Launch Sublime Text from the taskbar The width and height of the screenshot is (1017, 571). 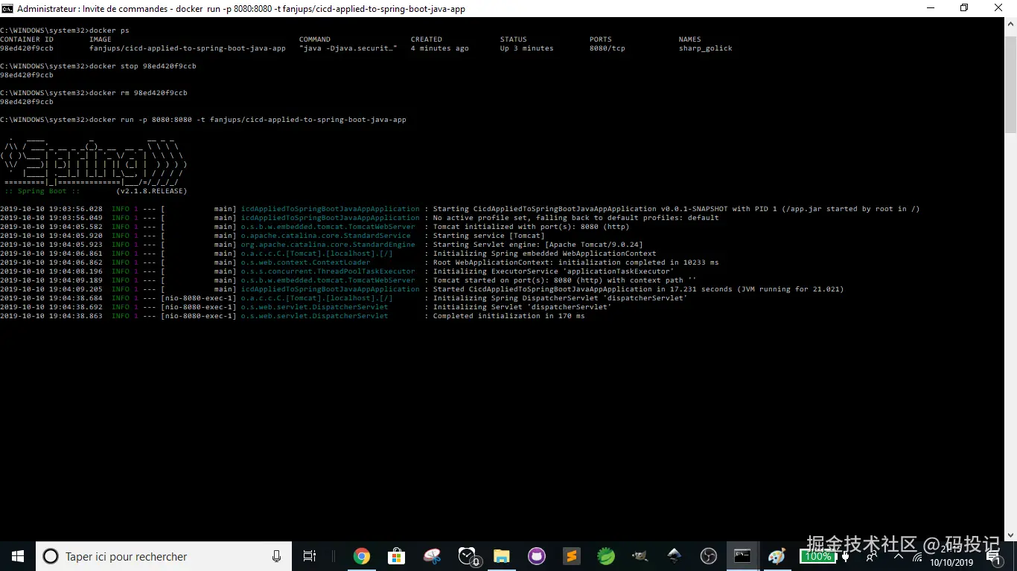[x=572, y=556]
